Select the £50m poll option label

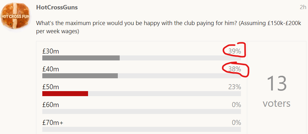(50, 87)
